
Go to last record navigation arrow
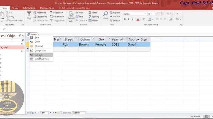53,113
